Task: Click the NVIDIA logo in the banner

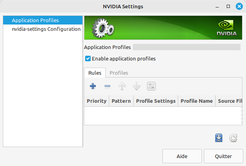Action: [227, 28]
